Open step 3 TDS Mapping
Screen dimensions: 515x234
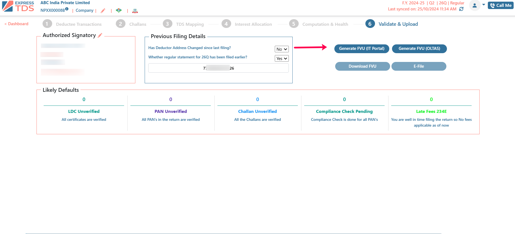pos(183,24)
